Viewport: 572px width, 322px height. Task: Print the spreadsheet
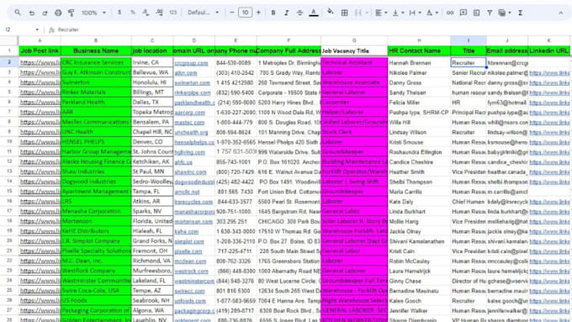point(58,13)
